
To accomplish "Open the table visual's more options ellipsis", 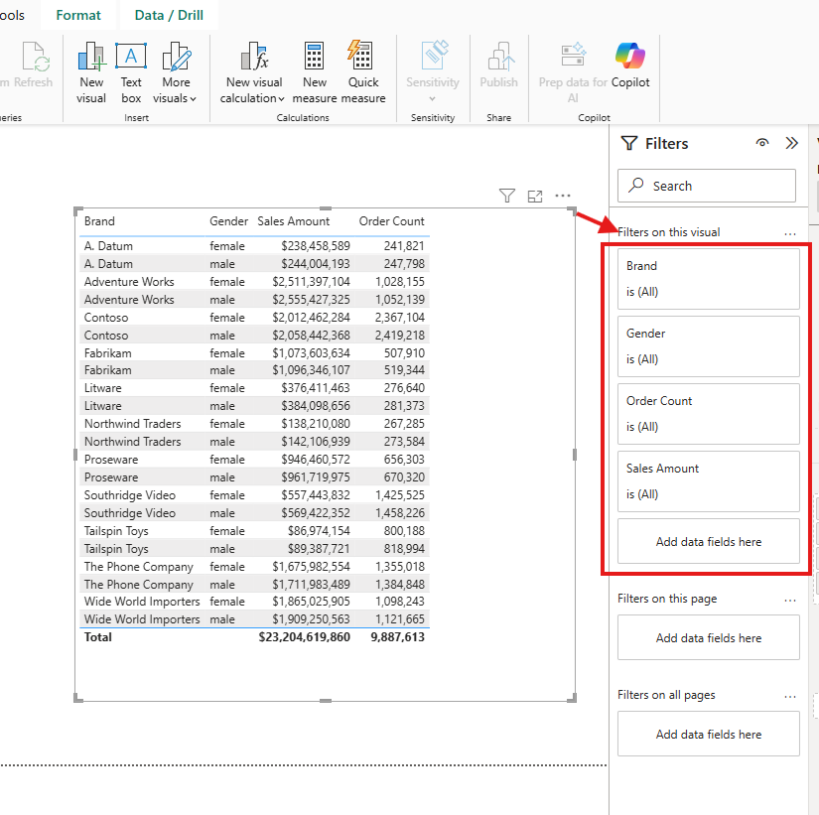I will [x=563, y=196].
